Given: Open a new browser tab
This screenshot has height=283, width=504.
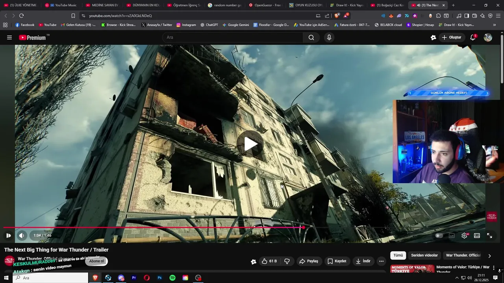Looking at the screenshot, I should (453, 5).
